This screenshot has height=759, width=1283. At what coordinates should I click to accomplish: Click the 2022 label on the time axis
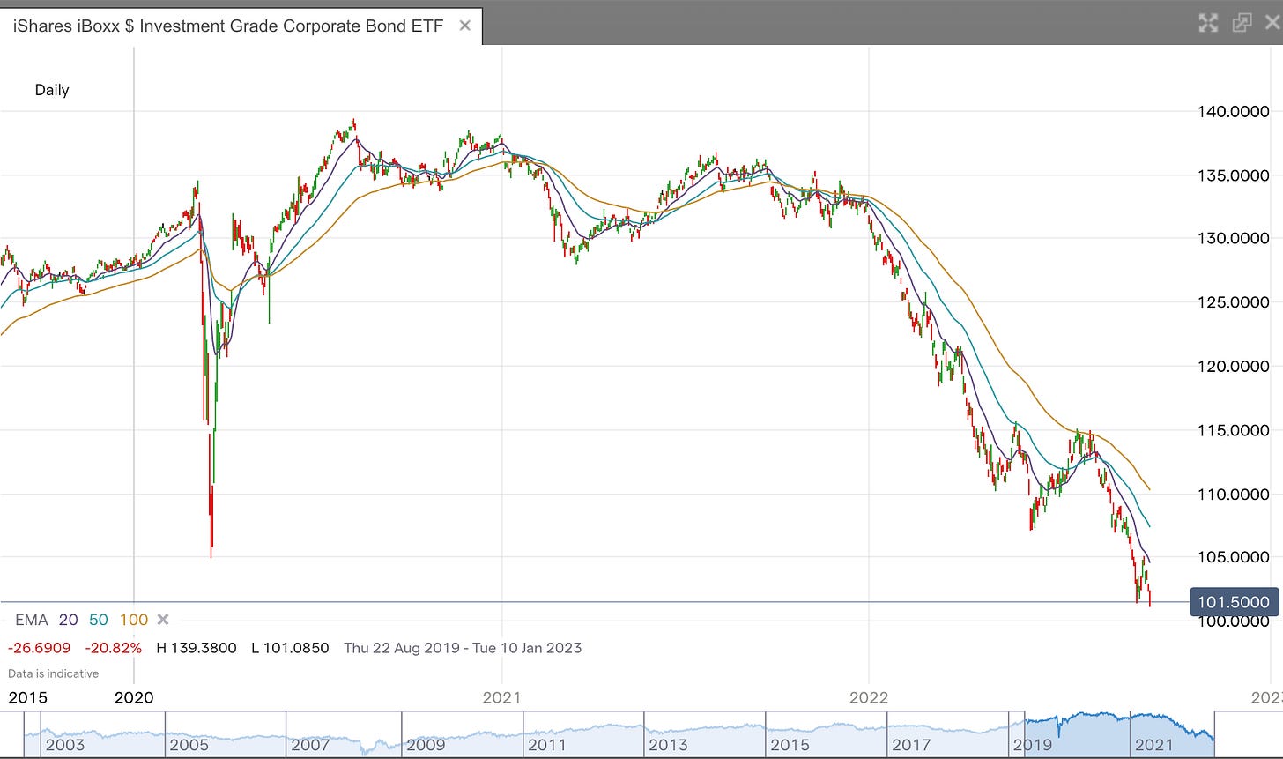[869, 697]
